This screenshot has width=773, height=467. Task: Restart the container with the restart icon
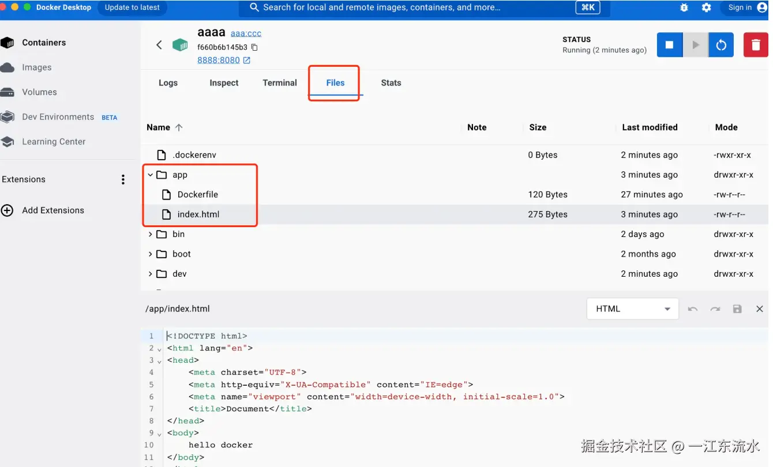(721, 45)
